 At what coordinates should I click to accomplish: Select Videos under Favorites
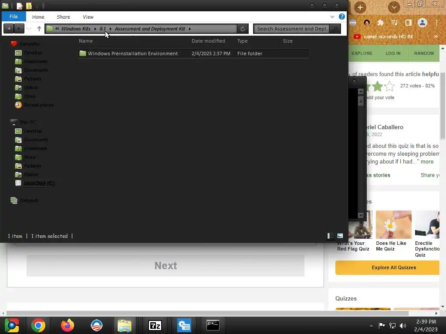pos(31,87)
